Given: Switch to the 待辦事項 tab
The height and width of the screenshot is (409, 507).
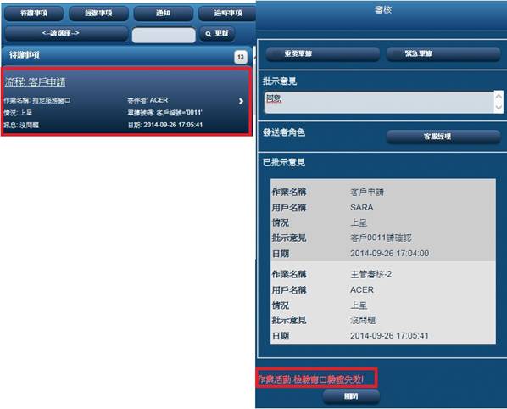Looking at the screenshot, I should (x=34, y=14).
